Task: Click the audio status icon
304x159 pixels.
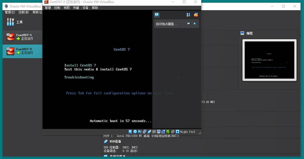Action: coord(140,131)
